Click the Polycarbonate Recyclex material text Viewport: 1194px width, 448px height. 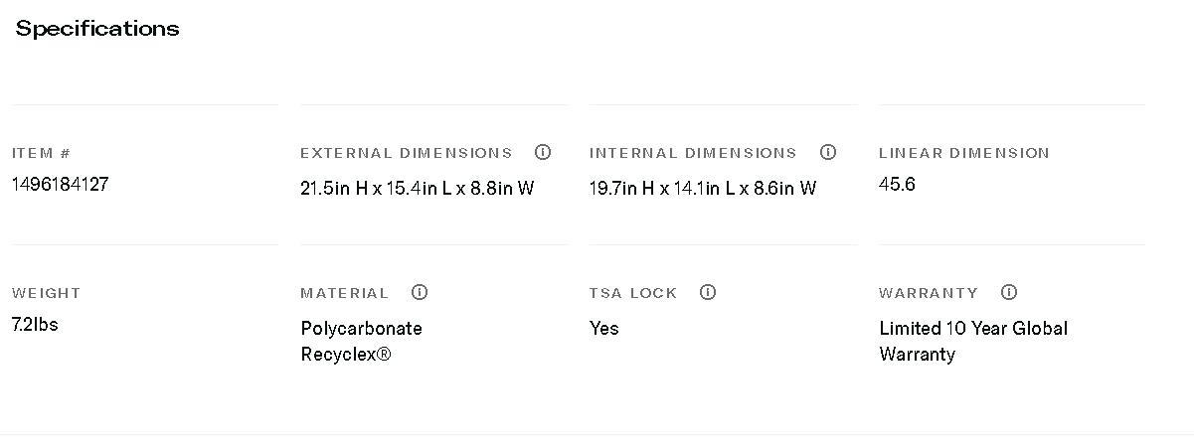point(361,341)
